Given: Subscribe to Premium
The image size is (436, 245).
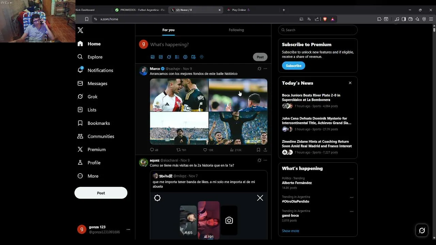Looking at the screenshot, I should [294, 66].
